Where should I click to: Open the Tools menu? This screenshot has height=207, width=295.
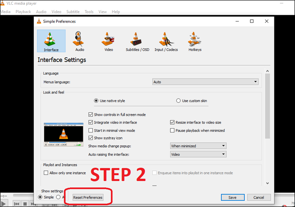click(x=89, y=12)
